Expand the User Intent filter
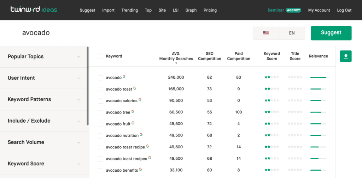The height and width of the screenshot is (178, 362). tap(44, 78)
